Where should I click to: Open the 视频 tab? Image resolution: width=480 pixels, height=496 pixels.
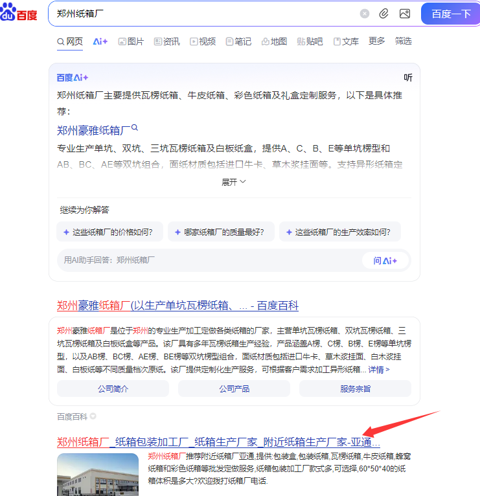click(203, 41)
